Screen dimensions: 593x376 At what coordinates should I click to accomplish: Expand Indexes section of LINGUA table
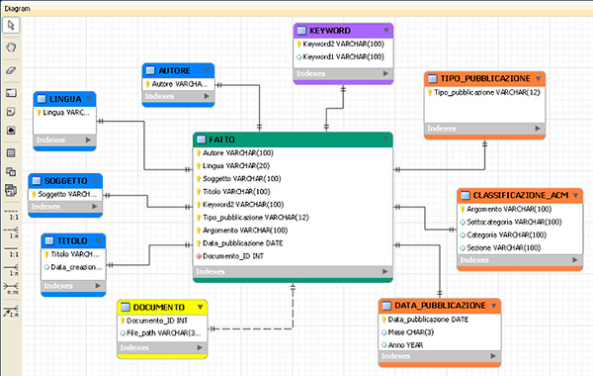pos(88,140)
